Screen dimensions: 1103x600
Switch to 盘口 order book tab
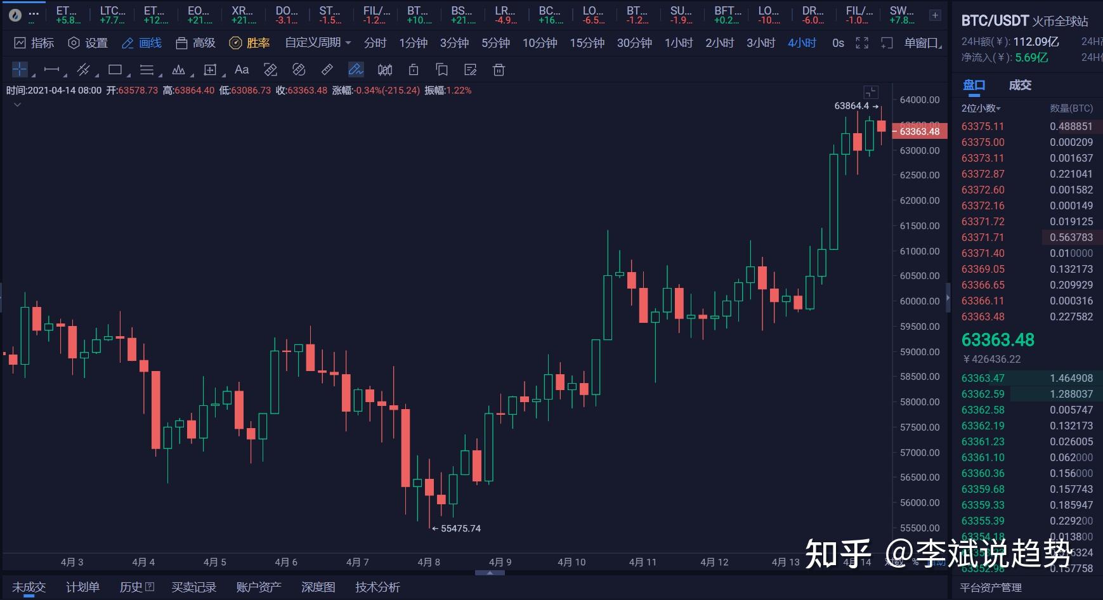tap(974, 85)
